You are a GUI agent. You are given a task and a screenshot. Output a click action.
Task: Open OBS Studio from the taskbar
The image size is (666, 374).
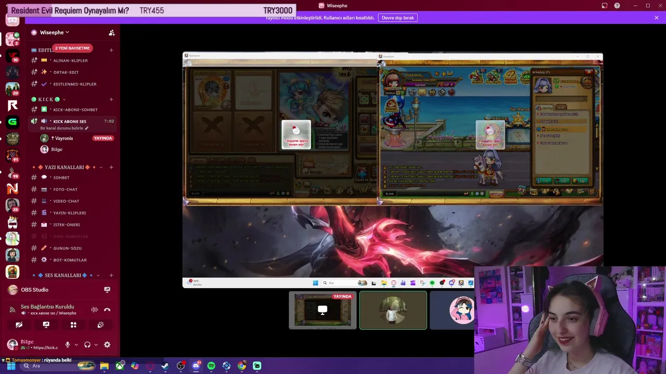(x=181, y=366)
